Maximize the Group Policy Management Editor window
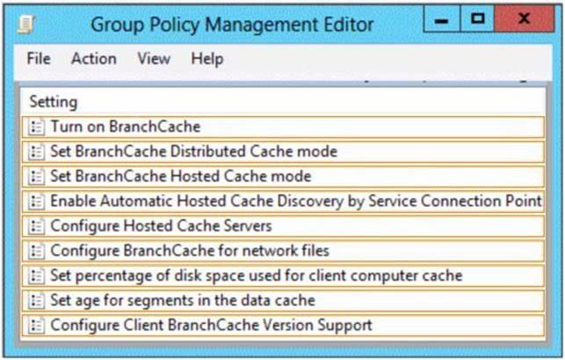This screenshot has width=565, height=360. (477, 18)
